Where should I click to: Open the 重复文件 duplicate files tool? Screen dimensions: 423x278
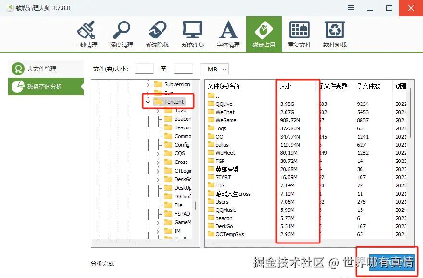click(x=299, y=34)
